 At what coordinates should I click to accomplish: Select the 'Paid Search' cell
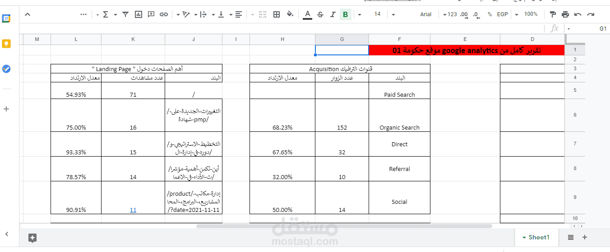tap(399, 90)
